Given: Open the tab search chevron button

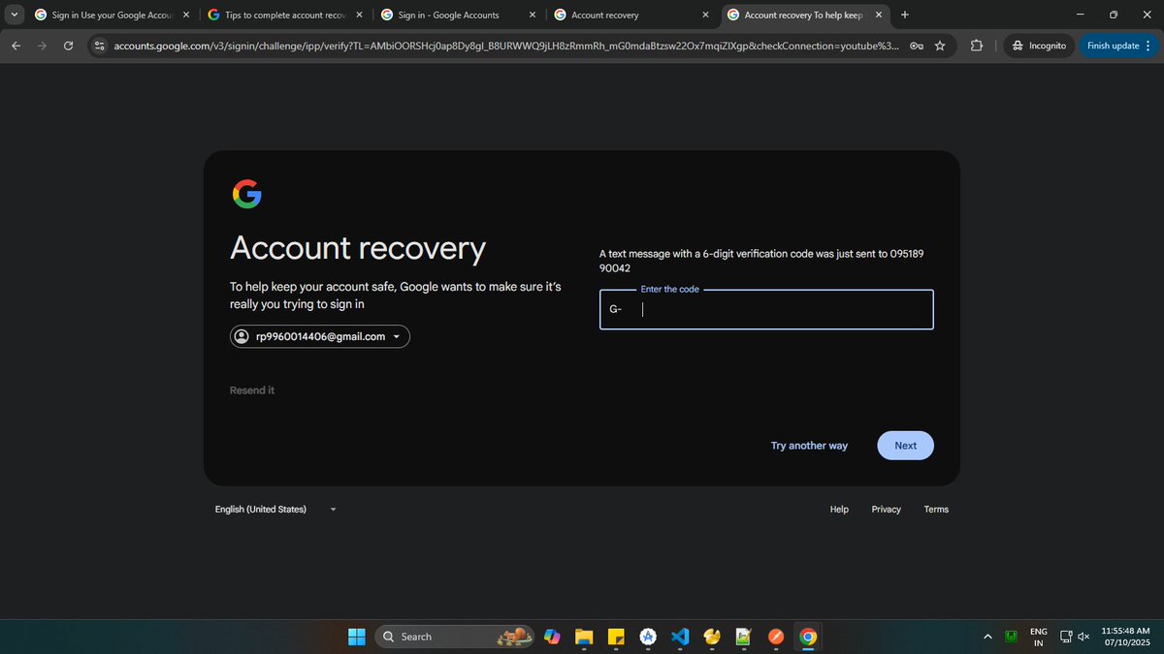Looking at the screenshot, I should pyautogui.click(x=15, y=15).
